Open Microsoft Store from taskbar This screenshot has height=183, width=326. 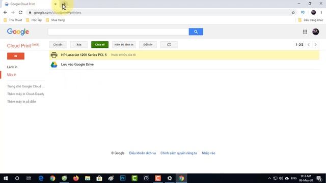click(99, 178)
